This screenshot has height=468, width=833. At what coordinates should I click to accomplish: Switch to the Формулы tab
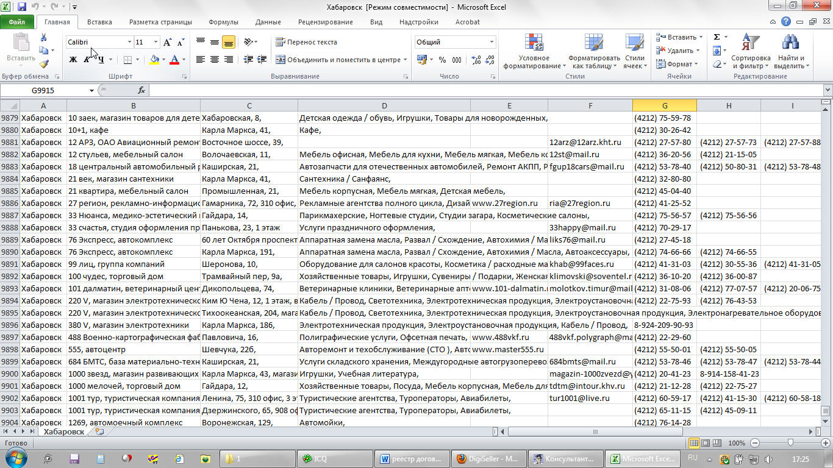pyautogui.click(x=223, y=22)
